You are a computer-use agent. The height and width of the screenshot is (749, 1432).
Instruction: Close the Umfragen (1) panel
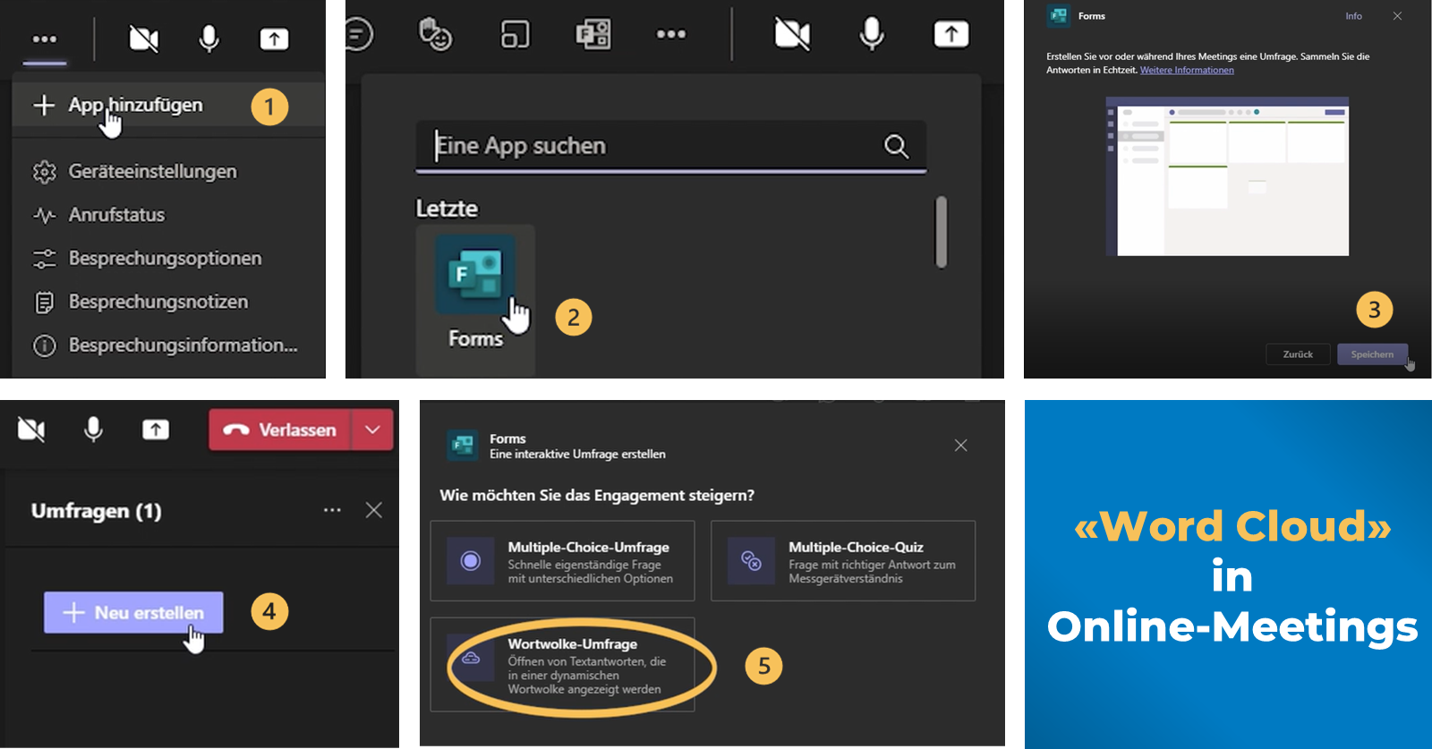[x=374, y=510]
